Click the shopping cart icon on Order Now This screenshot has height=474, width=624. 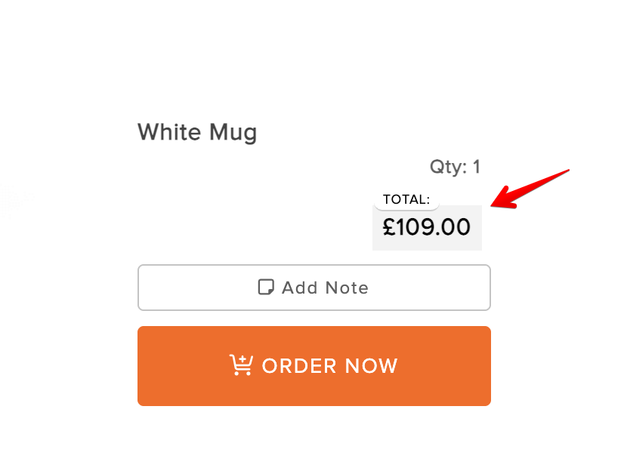[241, 365]
